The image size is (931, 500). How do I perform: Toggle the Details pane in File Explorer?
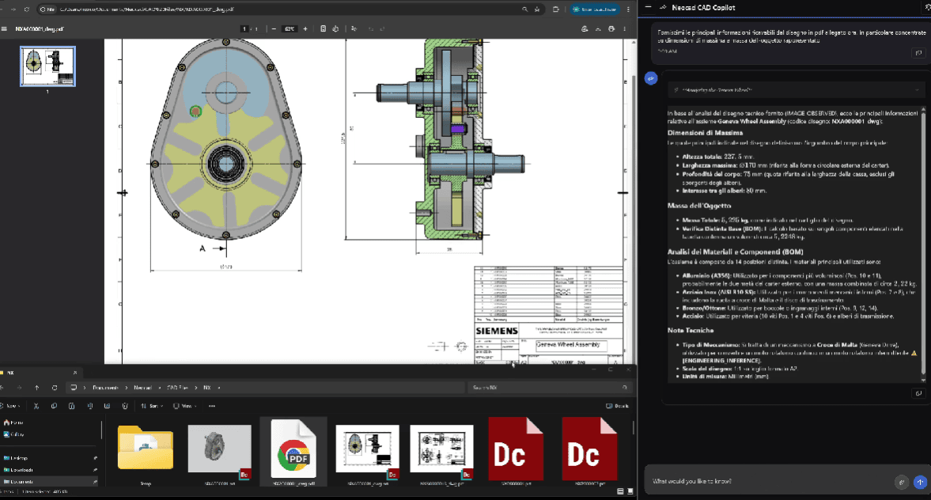click(x=617, y=406)
